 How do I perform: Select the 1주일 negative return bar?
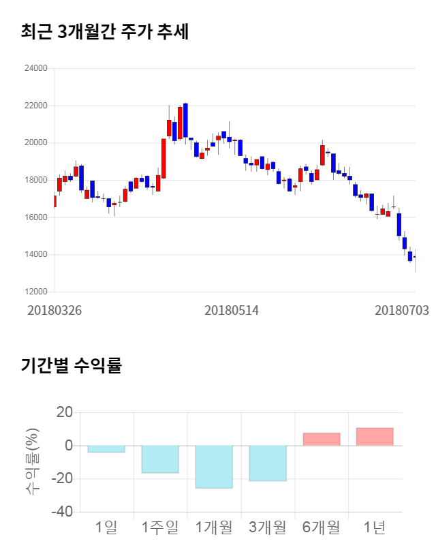click(160, 459)
